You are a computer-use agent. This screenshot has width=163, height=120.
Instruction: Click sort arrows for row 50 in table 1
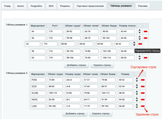[139, 58]
